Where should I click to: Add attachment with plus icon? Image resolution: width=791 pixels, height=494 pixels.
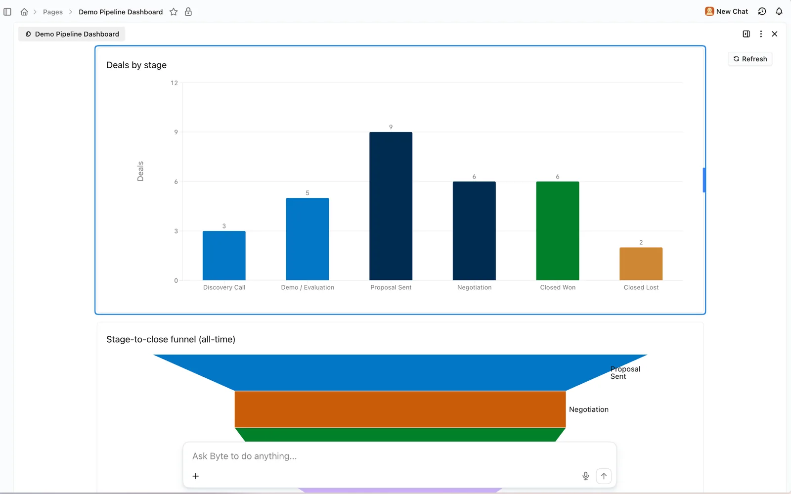196,476
